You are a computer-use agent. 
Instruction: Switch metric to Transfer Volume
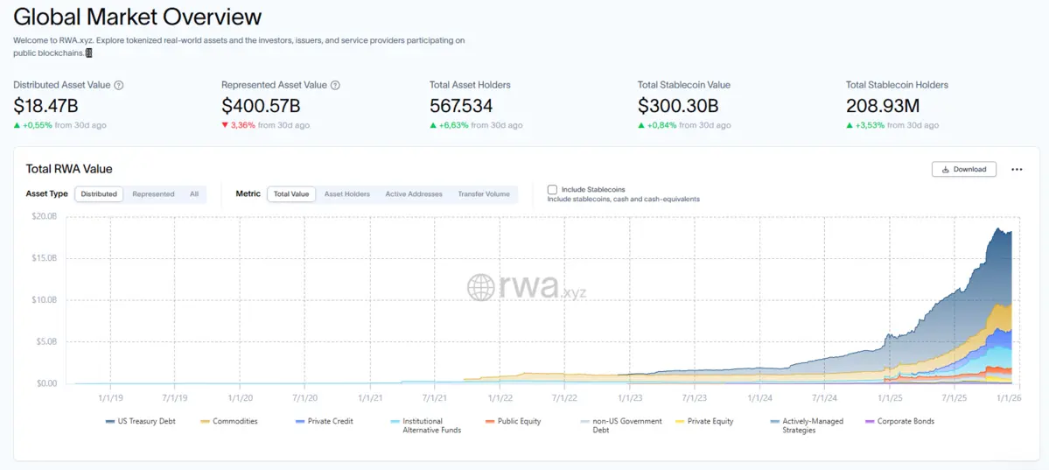point(484,194)
